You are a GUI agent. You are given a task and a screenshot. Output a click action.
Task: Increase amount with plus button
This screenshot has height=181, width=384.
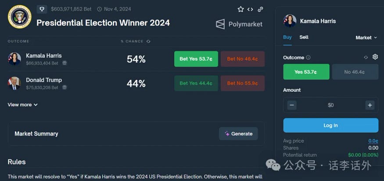(370, 105)
